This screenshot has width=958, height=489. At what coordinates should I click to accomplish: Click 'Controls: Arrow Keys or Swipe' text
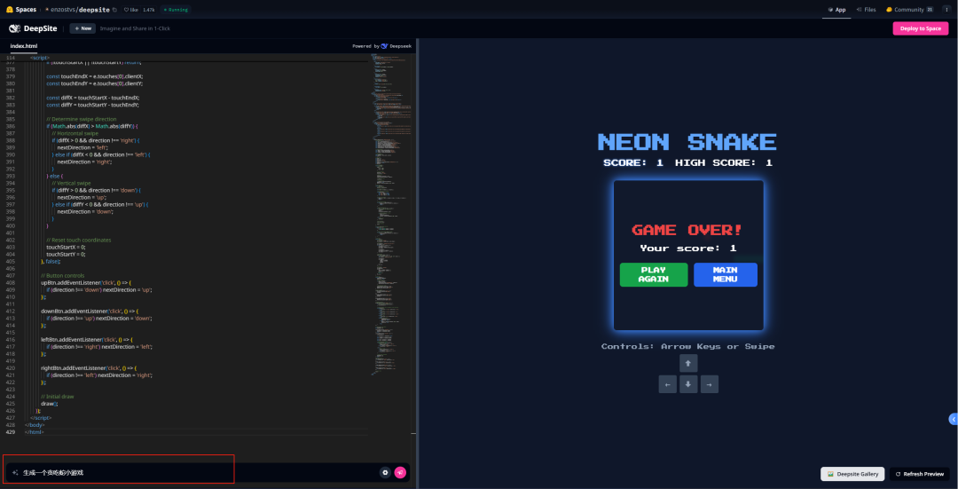coord(688,347)
